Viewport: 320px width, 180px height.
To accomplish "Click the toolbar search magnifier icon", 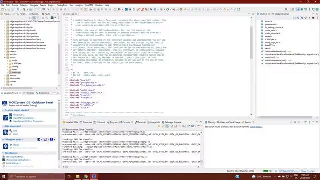I will pos(286,9).
